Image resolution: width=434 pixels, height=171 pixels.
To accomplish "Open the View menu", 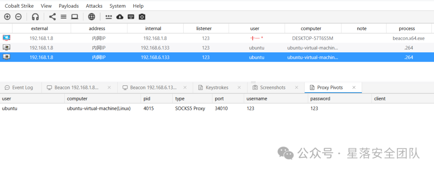I will (46, 6).
